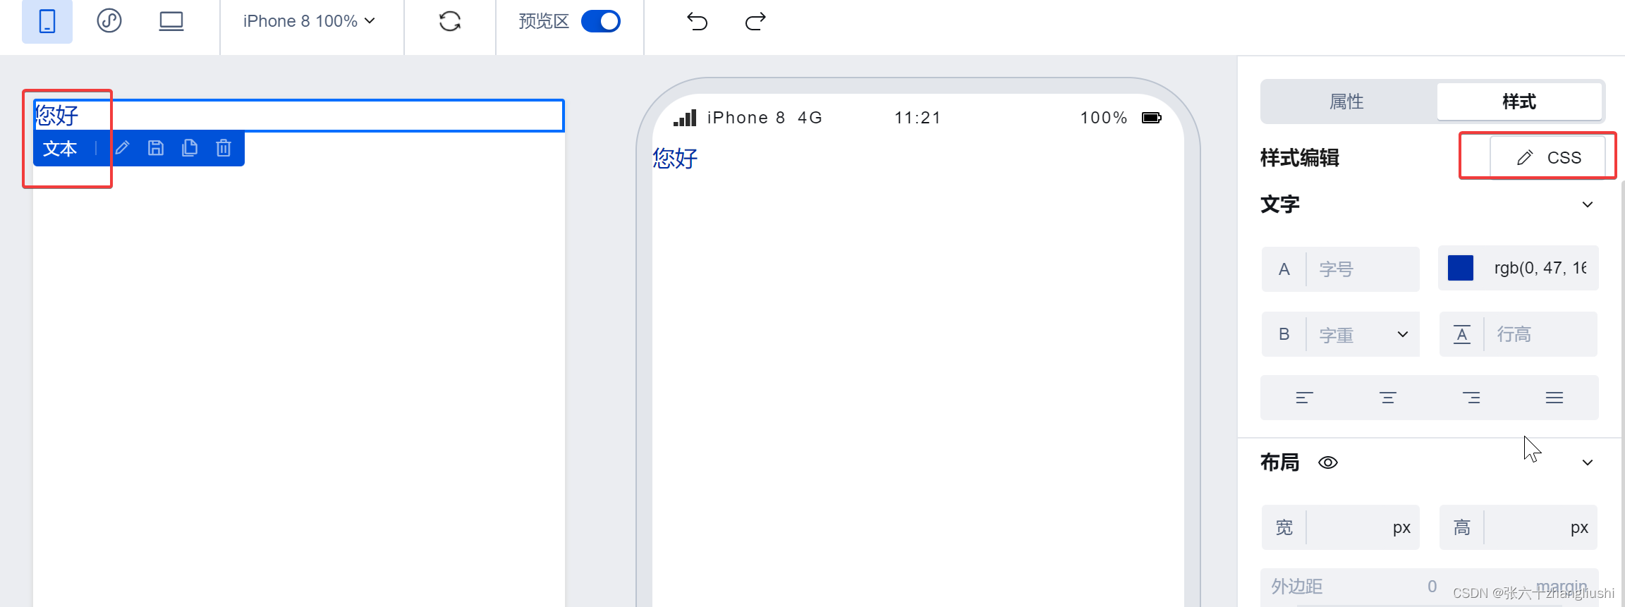Collapse the 布局 section
This screenshot has height=607, width=1625.
[x=1588, y=462]
